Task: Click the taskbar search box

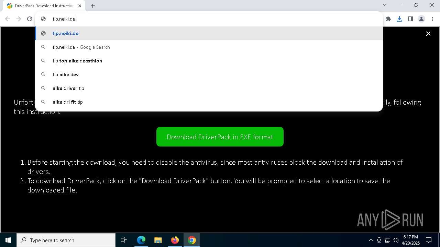Action: [x=66, y=240]
